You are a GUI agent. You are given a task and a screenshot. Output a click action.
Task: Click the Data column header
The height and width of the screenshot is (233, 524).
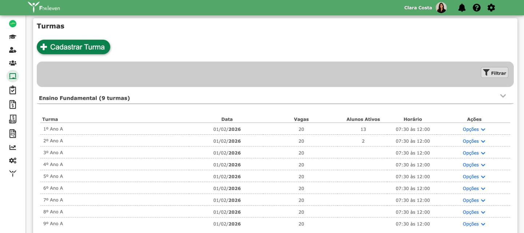pos(227,119)
